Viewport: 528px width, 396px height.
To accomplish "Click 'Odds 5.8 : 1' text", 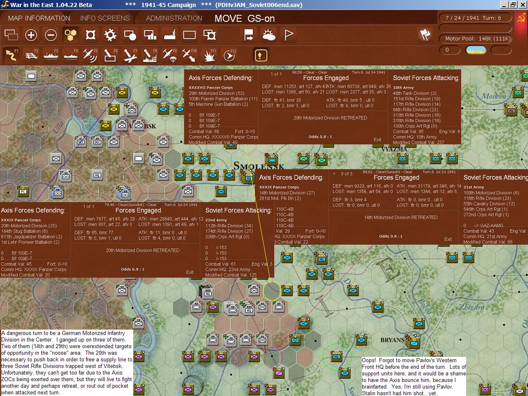I will pos(320,137).
